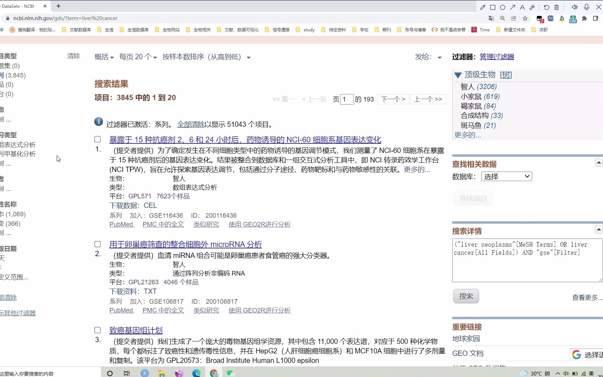Tick the checkbox for result 3 致癌基因组计划
Viewport: 603px width, 377px height.
point(98,330)
